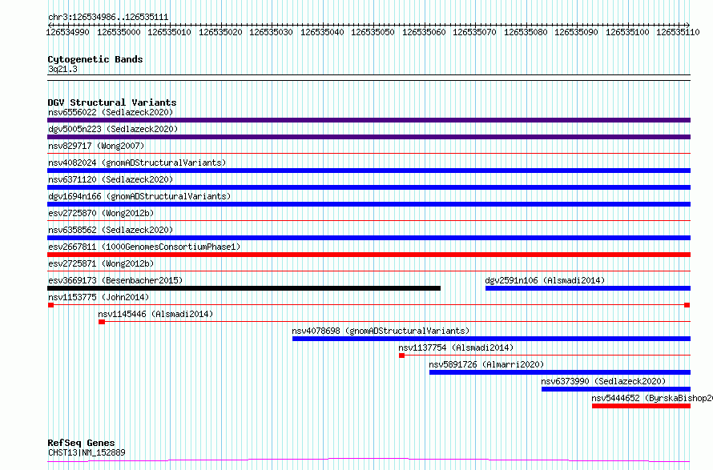Click the 126535050 ruler position marker
Image resolution: width=713 pixels, height=470 pixels.
(x=373, y=32)
